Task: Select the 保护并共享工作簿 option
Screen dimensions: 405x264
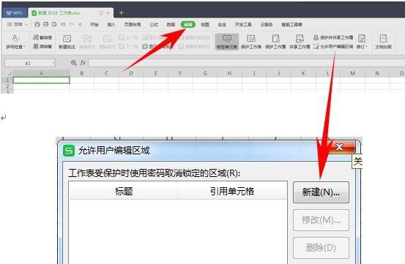Action: coord(333,37)
